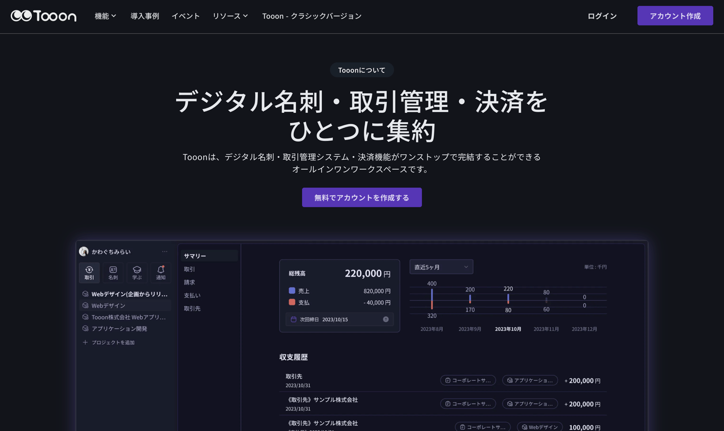Viewport: 724px width, 431px height.
Task: Click 無料でアカウントを作成する button
Action: pos(362,197)
